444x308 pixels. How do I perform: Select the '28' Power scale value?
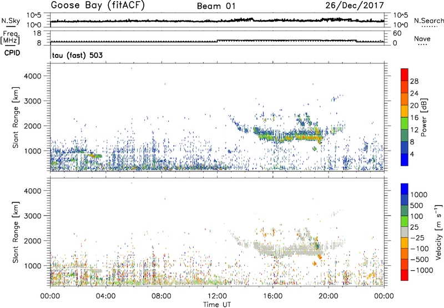[414, 81]
